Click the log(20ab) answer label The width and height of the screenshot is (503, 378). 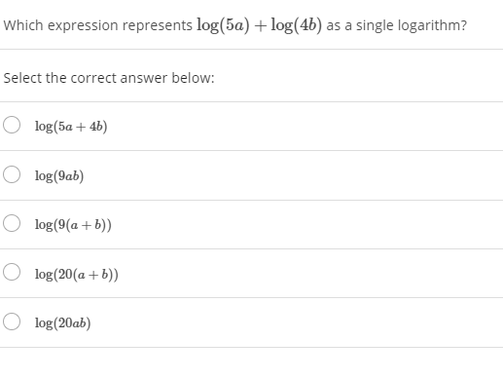coord(63,322)
